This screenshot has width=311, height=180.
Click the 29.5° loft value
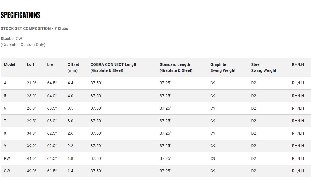click(32, 121)
